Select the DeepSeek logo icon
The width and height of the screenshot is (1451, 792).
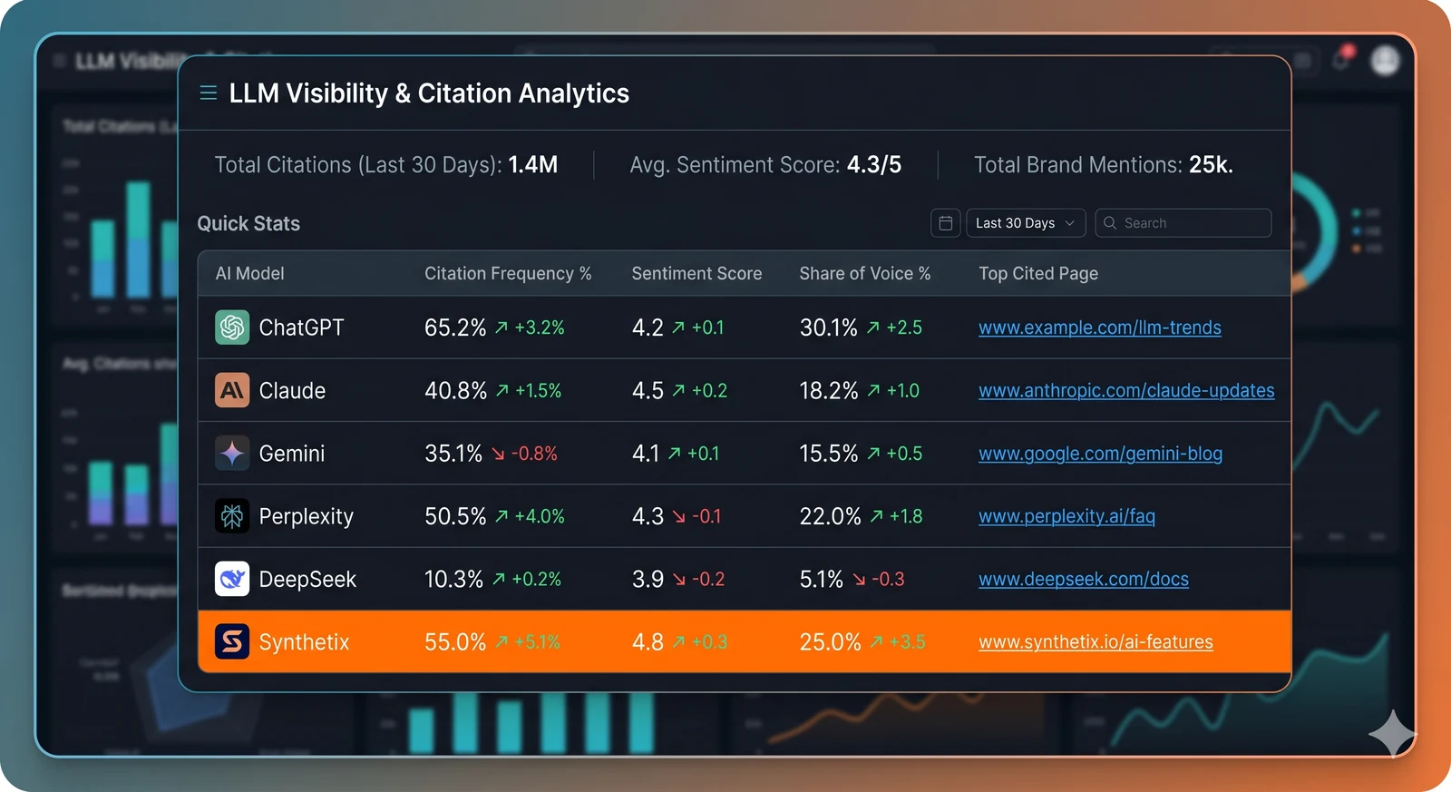pos(232,579)
